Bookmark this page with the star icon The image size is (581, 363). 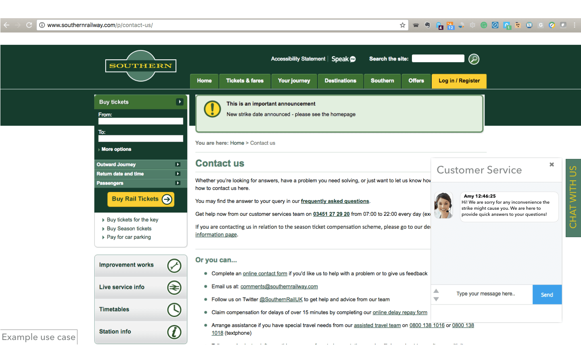(402, 25)
